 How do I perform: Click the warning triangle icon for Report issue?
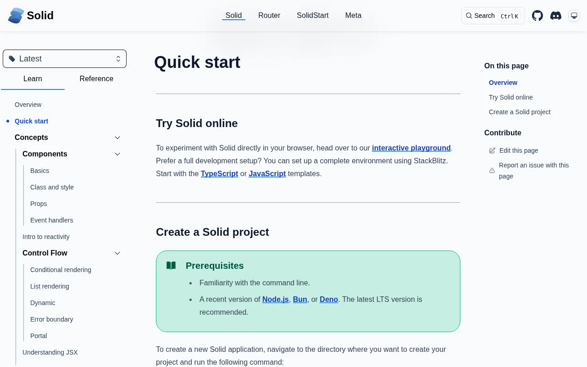(492, 171)
